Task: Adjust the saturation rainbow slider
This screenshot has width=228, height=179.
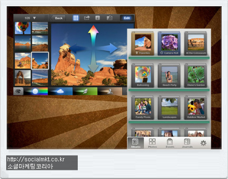Action: click(35, 91)
